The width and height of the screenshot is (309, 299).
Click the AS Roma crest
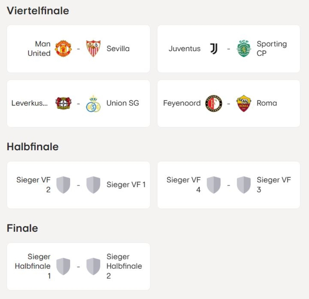coord(244,103)
